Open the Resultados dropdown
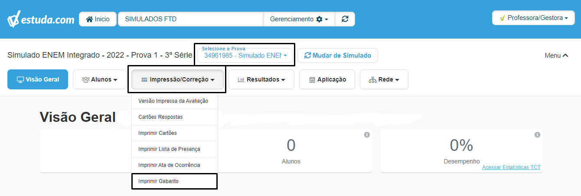 [261, 79]
